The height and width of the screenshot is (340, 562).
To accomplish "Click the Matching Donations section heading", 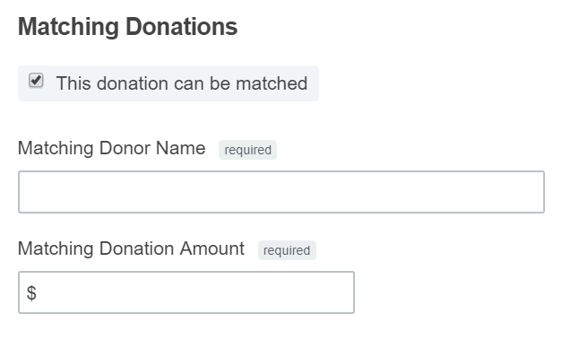I will tap(127, 27).
